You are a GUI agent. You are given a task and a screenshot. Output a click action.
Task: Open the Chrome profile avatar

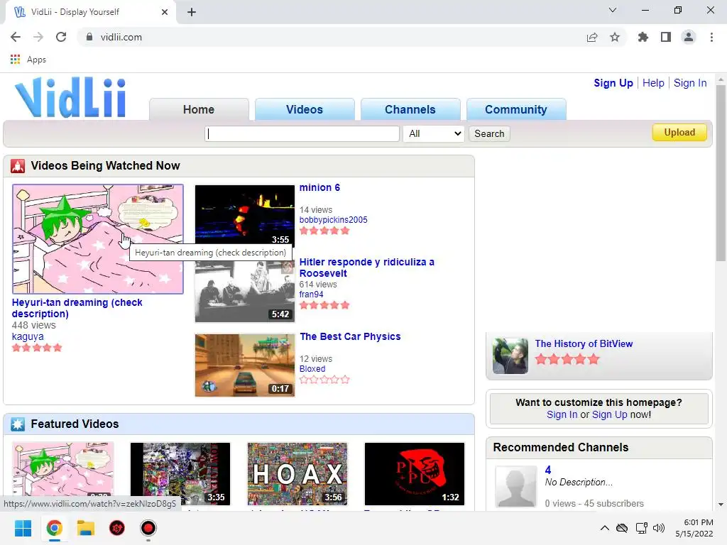click(689, 37)
